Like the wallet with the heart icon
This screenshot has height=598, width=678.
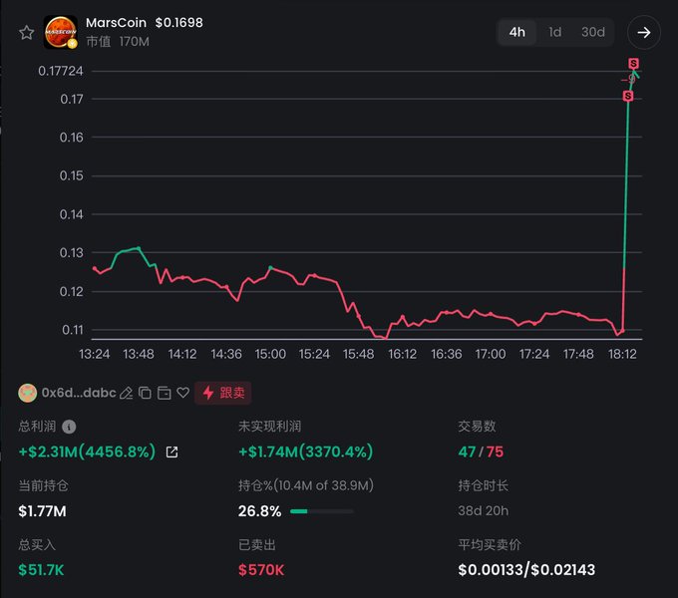[x=182, y=393]
